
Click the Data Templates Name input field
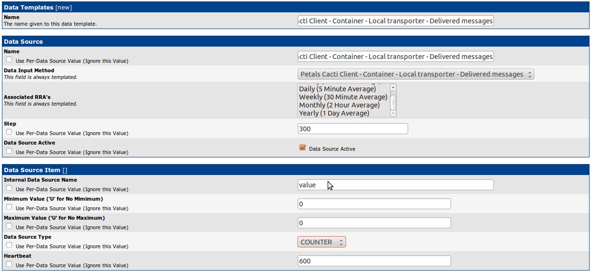[395, 21]
